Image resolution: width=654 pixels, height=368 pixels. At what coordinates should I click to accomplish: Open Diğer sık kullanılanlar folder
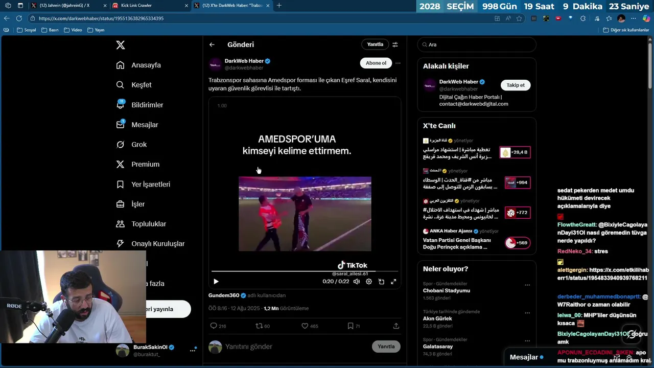pos(626,30)
